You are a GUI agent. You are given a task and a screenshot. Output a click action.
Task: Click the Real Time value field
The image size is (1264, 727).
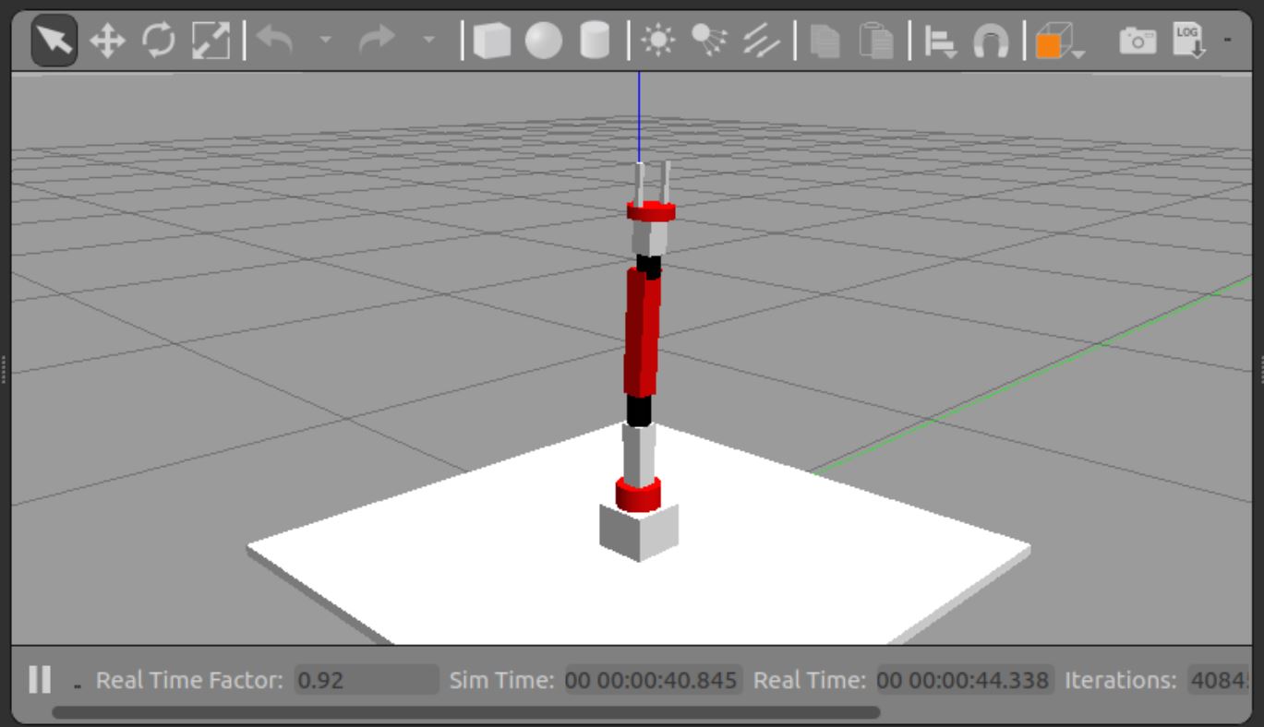(965, 681)
